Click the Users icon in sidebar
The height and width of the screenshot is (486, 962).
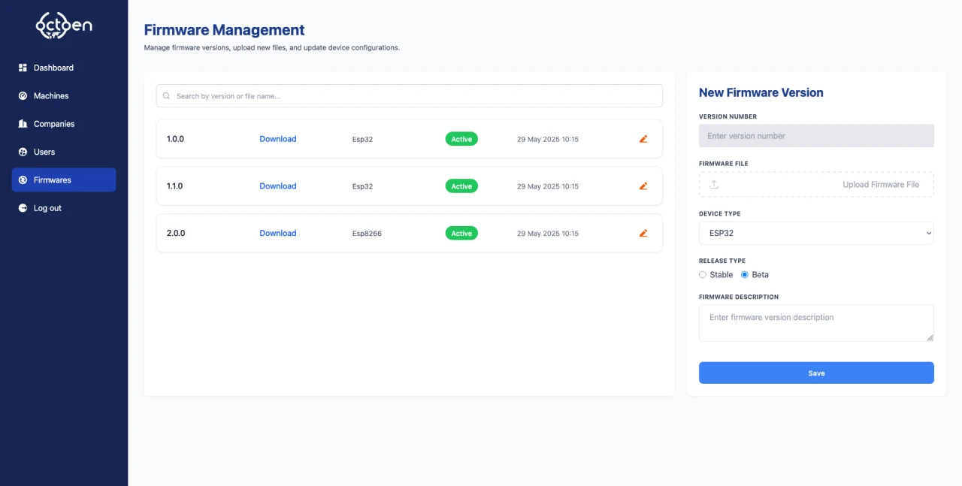(22, 152)
